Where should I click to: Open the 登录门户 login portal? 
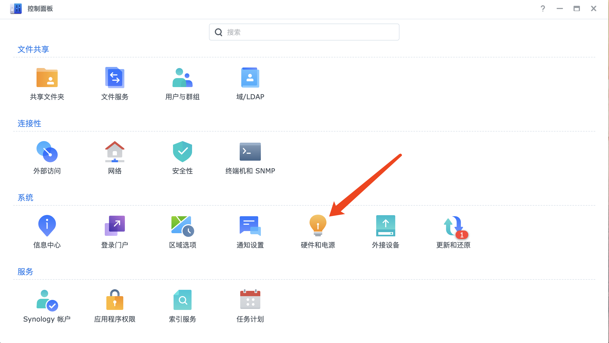[115, 226]
